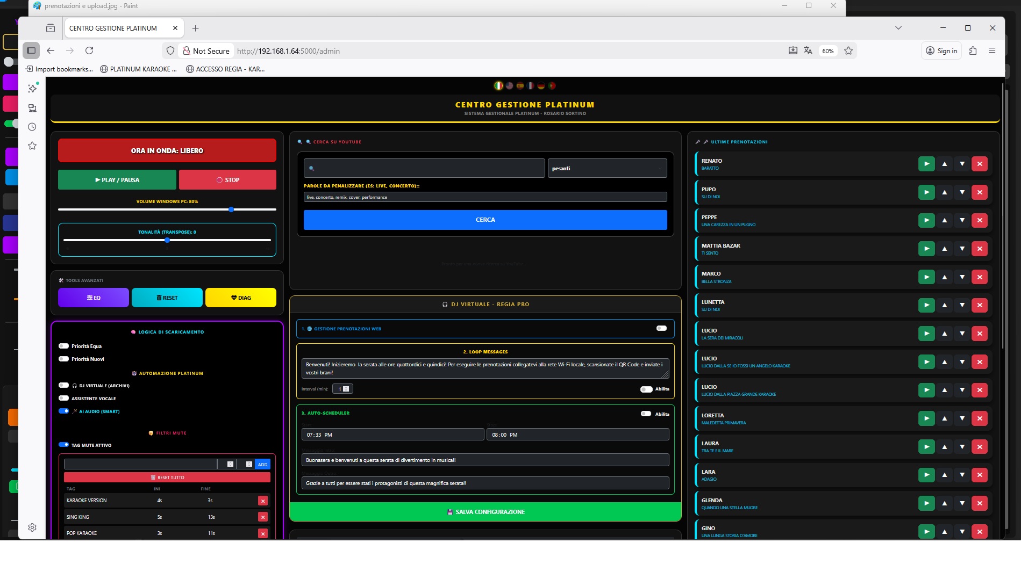Open the Firefox extensions icon
The width and height of the screenshot is (1021, 579).
pos(973,50)
